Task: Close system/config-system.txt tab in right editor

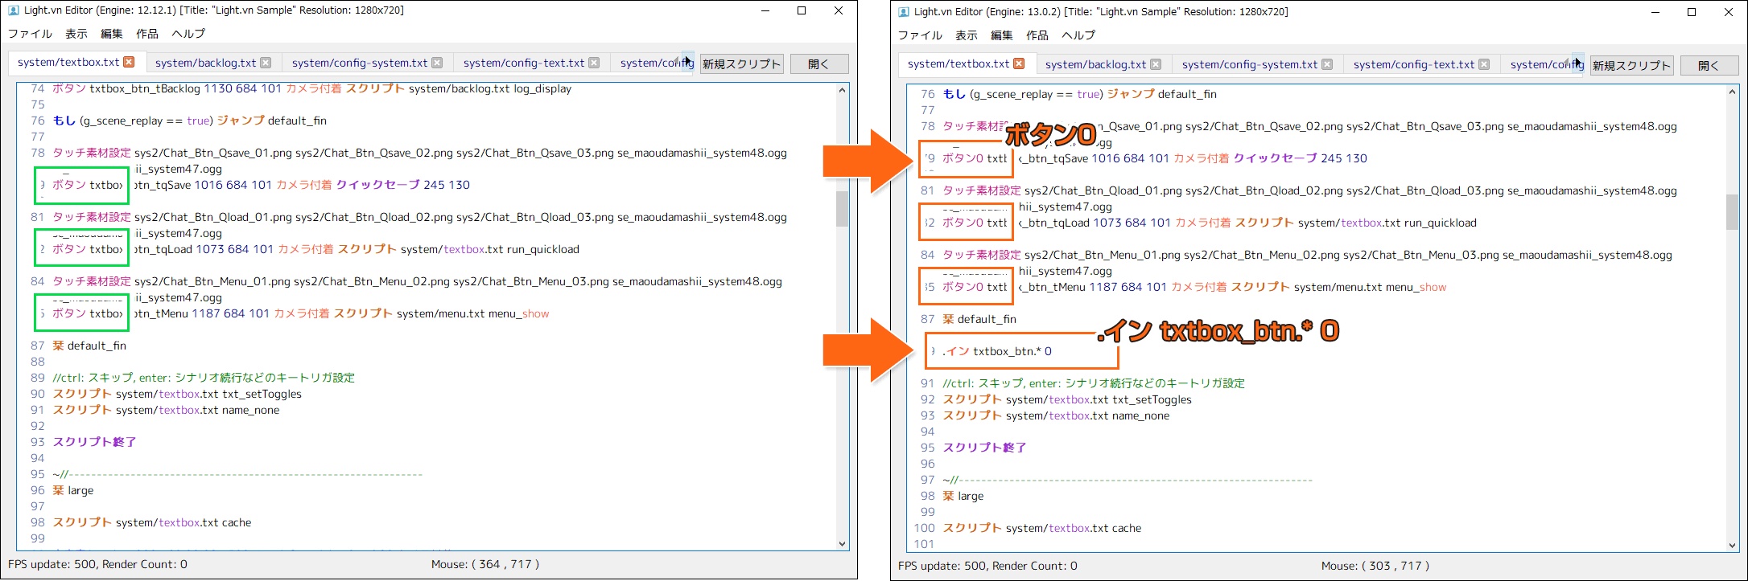Action: [1327, 64]
